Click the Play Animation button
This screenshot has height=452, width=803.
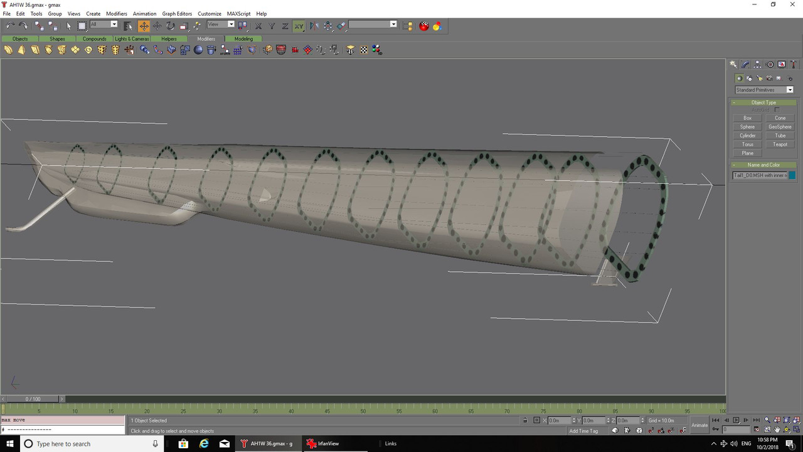click(x=736, y=420)
